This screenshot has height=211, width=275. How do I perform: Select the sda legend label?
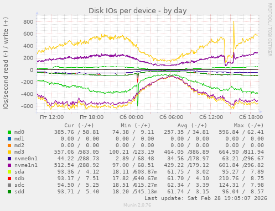19,172
